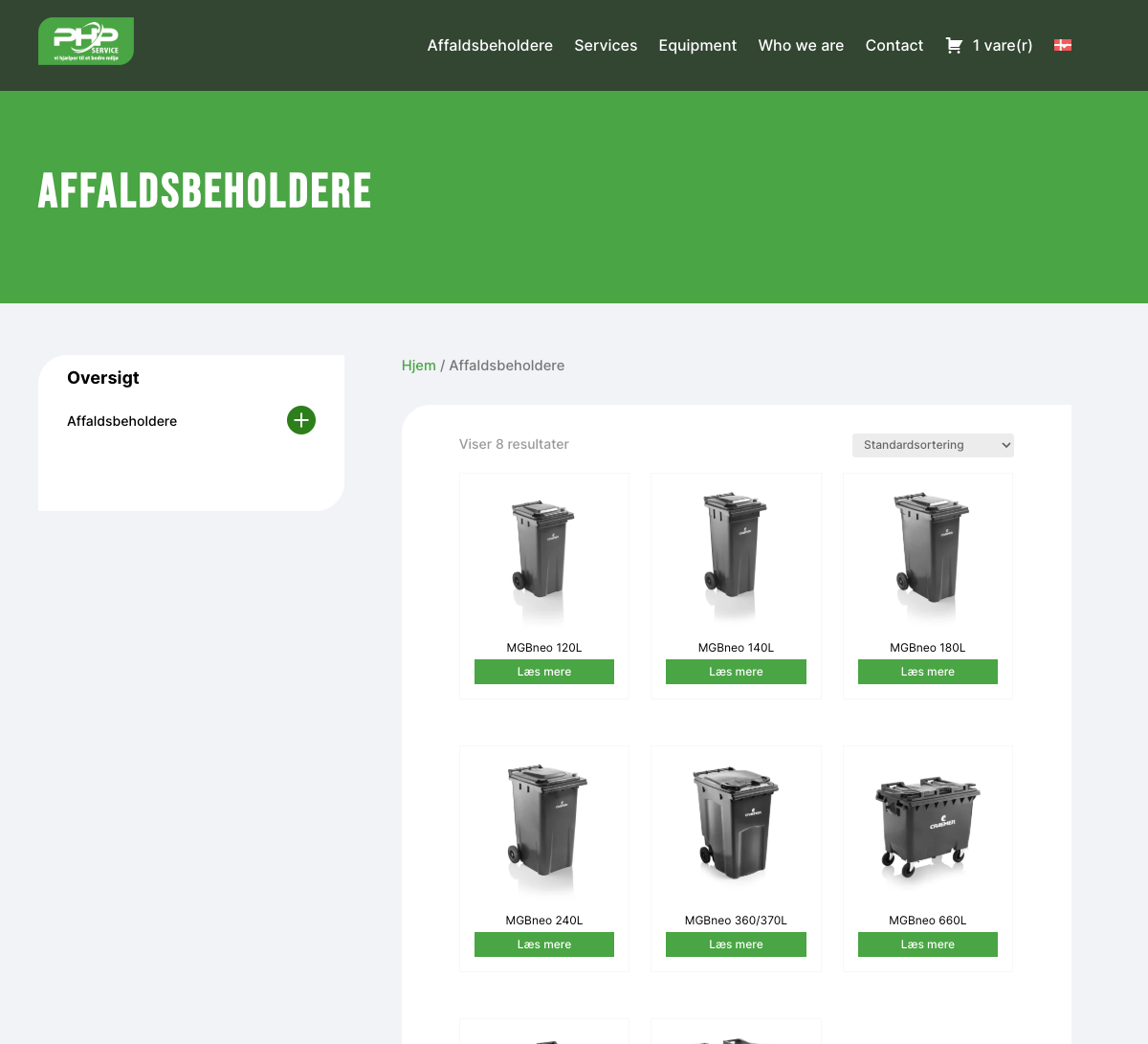Viewport: 1148px width, 1044px height.
Task: View cart showing 1 vare(r)
Action: 1003,45
